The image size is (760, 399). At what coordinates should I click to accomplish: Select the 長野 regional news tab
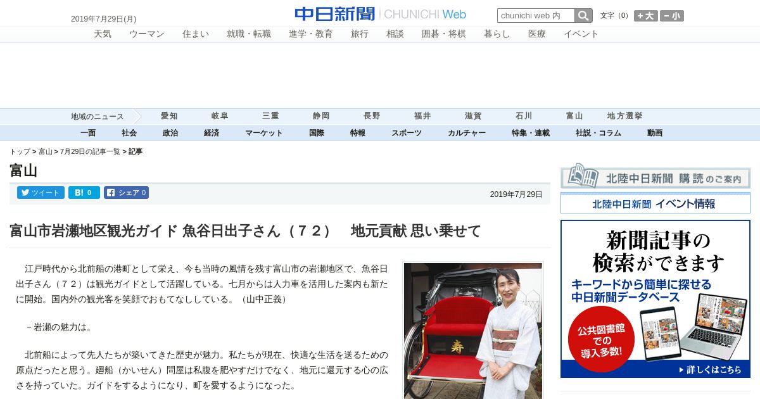pyautogui.click(x=372, y=116)
